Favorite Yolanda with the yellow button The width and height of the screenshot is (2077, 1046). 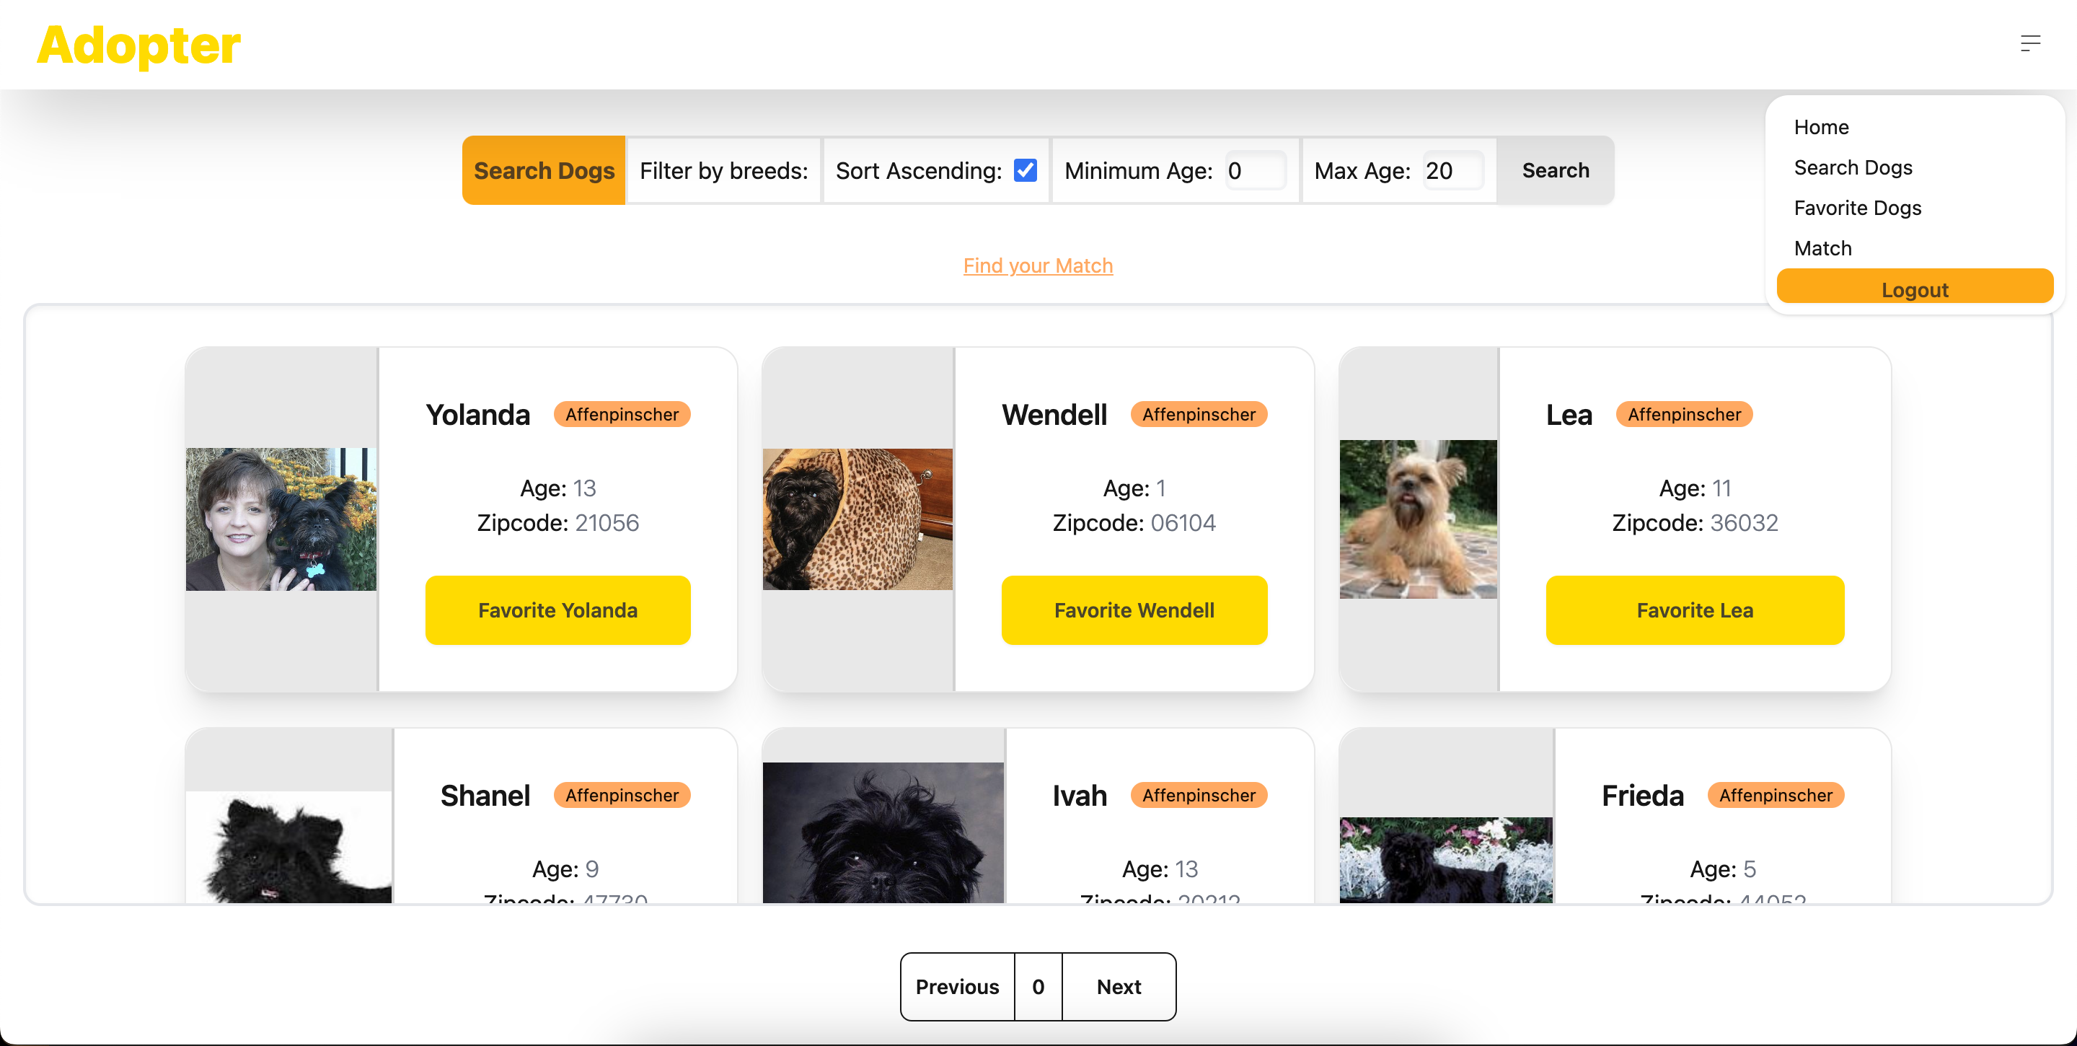[557, 610]
